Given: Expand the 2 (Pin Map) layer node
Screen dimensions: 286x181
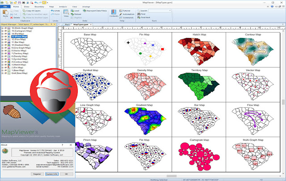Looking at the screenshot, I should click(3, 67).
